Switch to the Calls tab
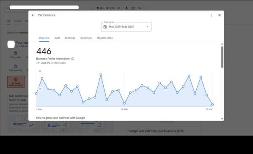This screenshot has height=154, width=253. pos(57,38)
